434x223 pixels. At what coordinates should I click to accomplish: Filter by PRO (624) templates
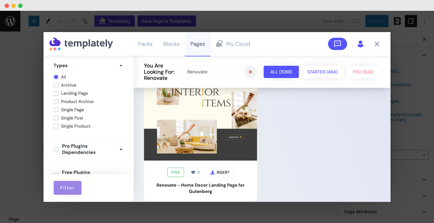(x=363, y=72)
